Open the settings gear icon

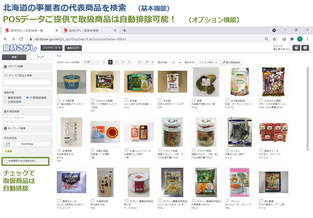296,48
